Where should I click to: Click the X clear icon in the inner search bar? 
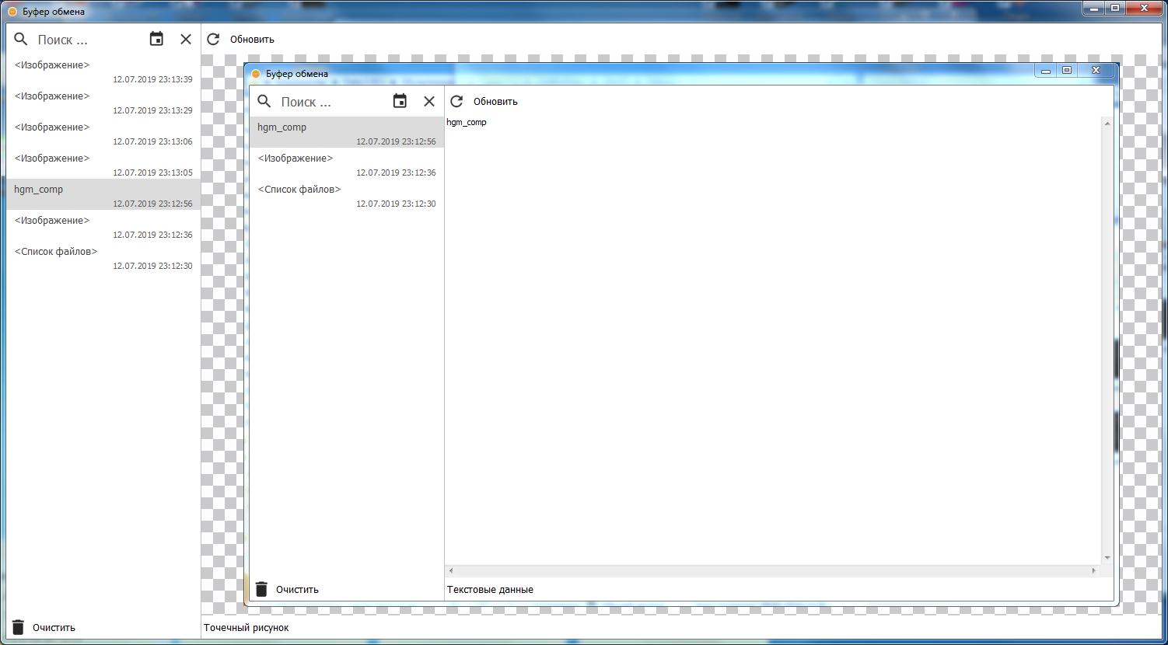(x=428, y=101)
